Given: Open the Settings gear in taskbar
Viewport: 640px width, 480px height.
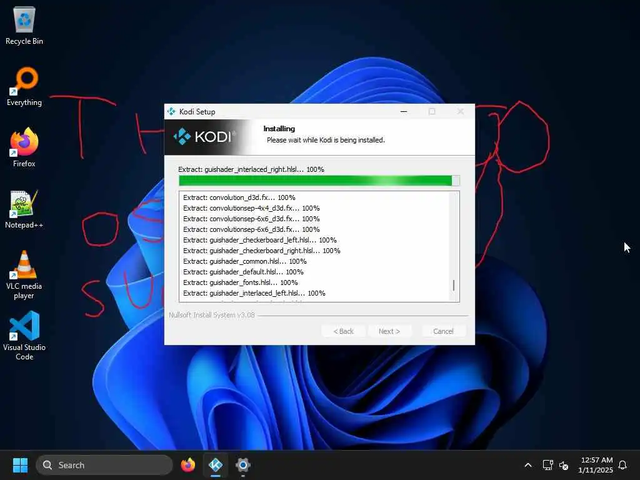Looking at the screenshot, I should [243, 465].
